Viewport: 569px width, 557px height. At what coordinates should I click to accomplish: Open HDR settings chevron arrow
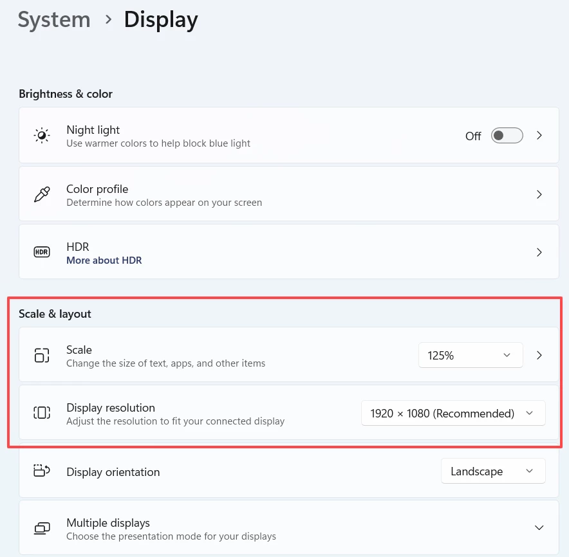coord(539,252)
